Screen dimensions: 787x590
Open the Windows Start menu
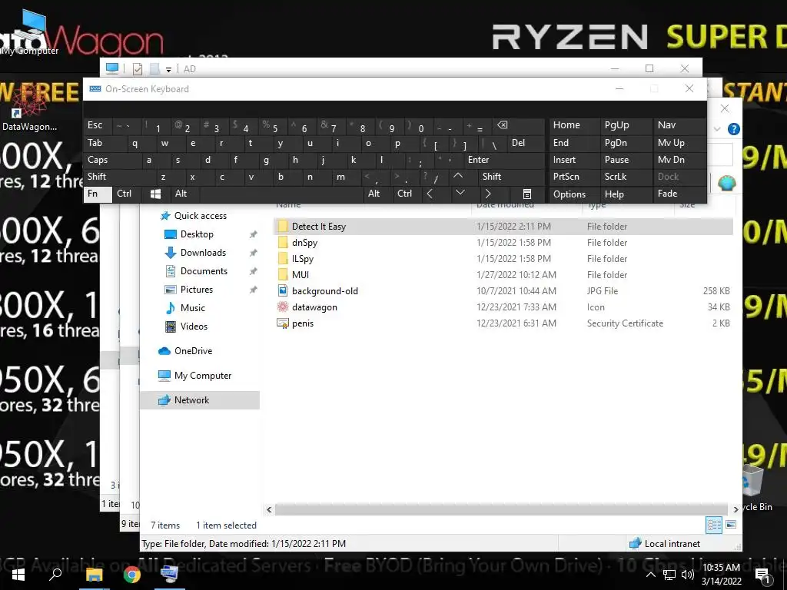(x=18, y=575)
